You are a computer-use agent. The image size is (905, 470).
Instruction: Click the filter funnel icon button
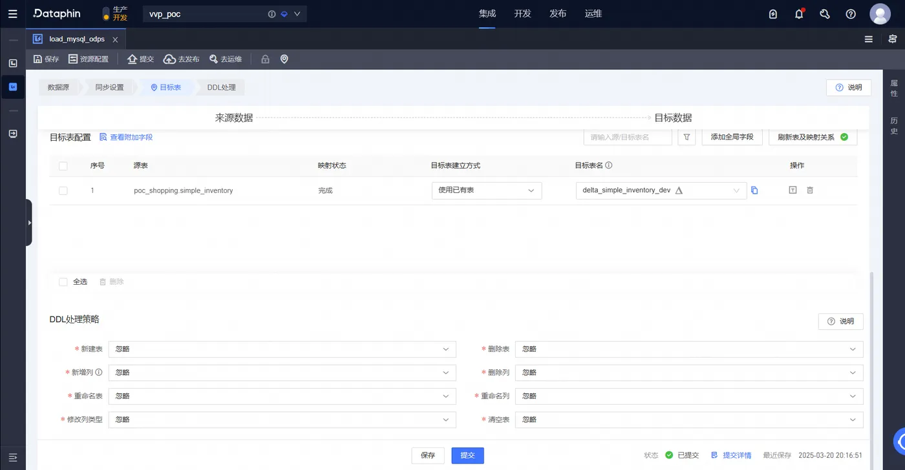687,138
